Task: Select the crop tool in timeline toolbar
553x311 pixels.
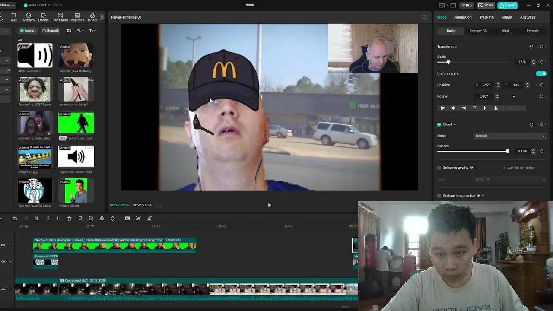Action: 91,219
